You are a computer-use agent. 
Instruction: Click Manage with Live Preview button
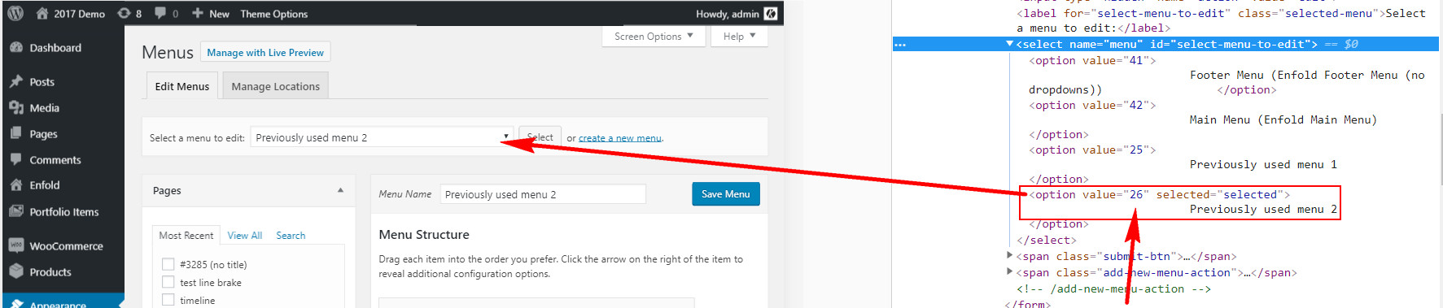point(265,52)
